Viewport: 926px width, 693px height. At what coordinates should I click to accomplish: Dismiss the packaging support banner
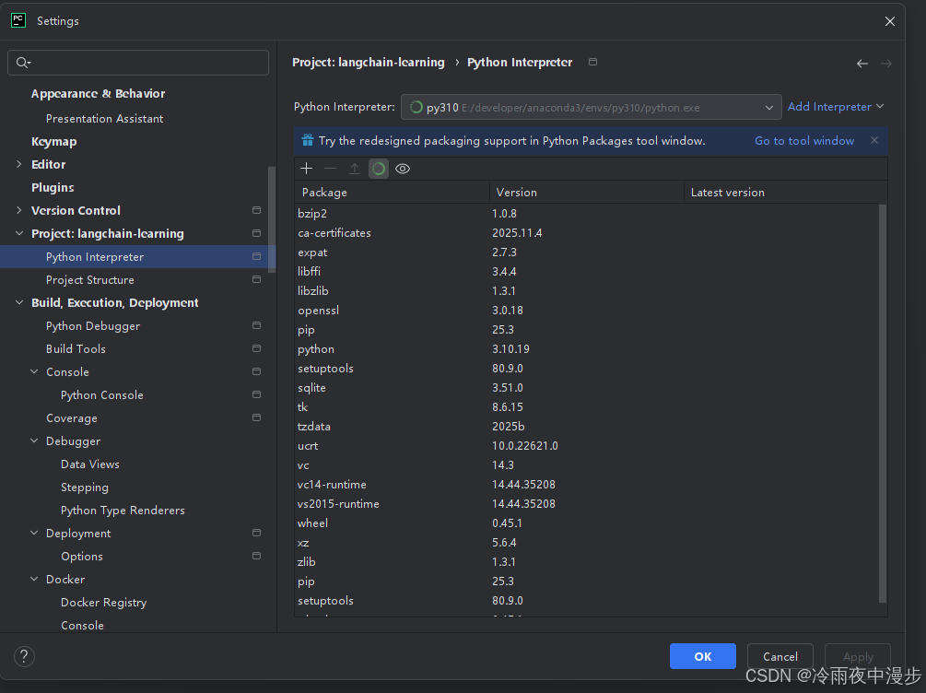[874, 140]
